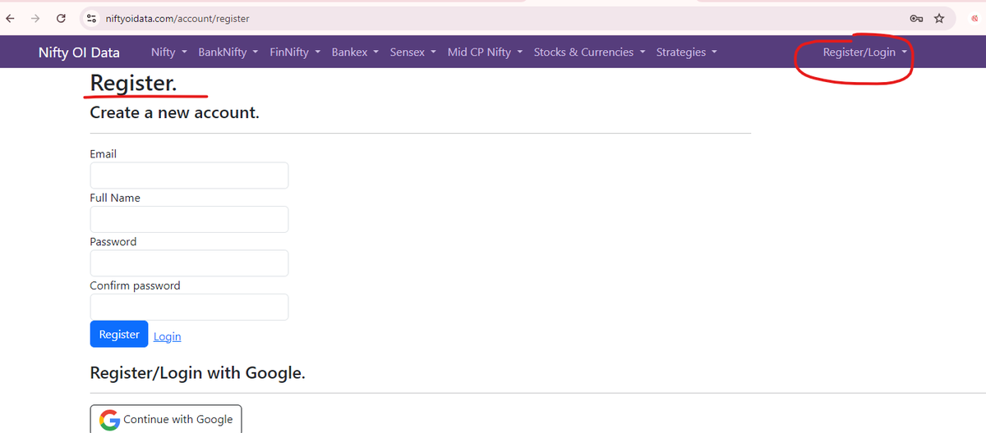The width and height of the screenshot is (986, 433).
Task: Click the browser forward arrow
Action: coord(35,18)
